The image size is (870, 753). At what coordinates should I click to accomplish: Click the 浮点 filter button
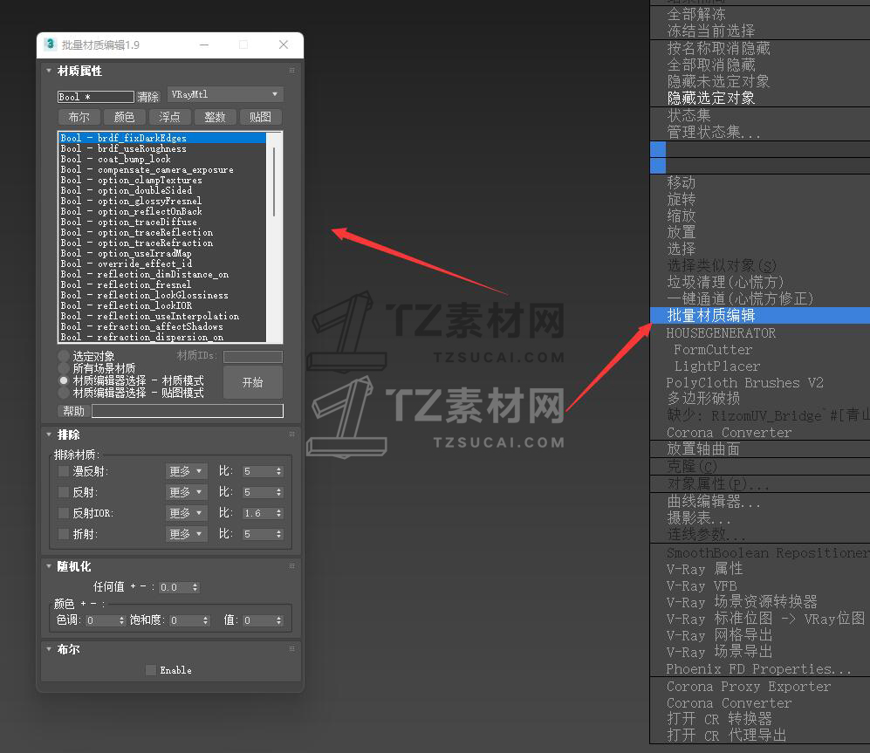coord(170,117)
